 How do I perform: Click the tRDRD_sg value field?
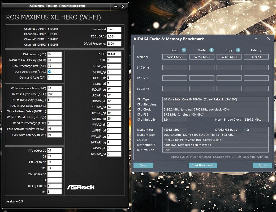(x=114, y=66)
